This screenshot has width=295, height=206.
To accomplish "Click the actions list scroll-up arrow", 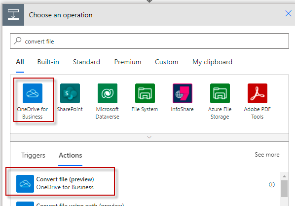I will 284,176.
